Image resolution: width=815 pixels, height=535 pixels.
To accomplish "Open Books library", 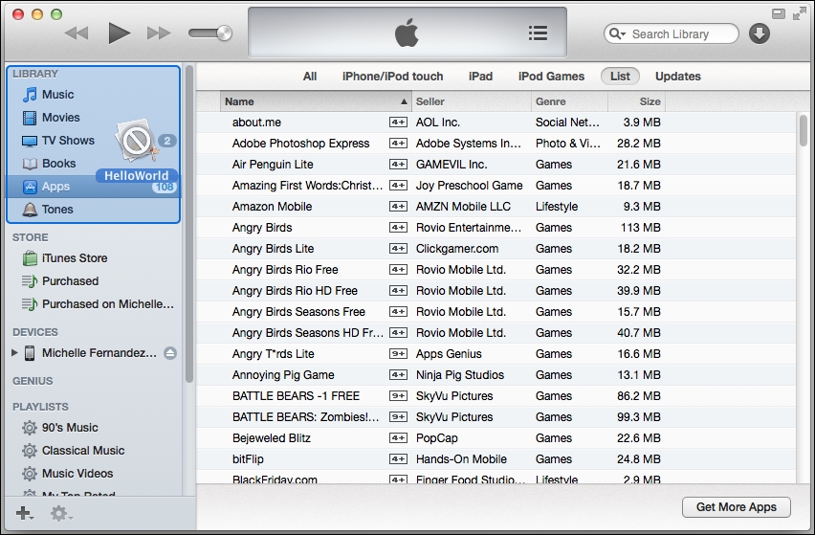I will 94,164.
